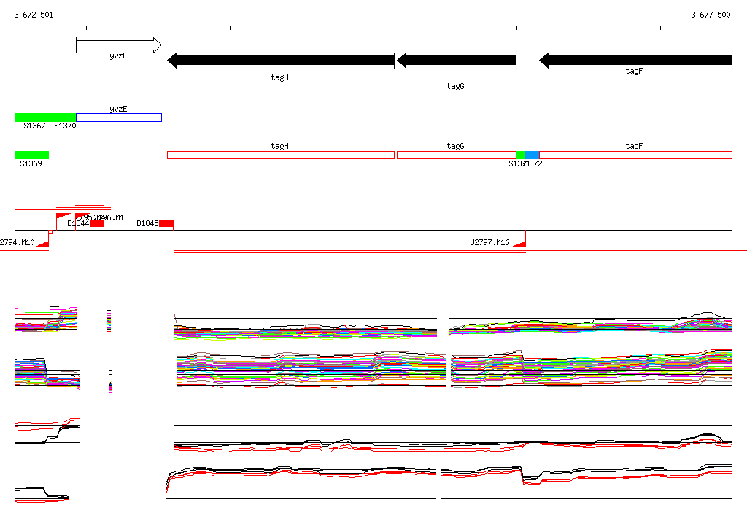Click the 2794.M10 label
The image size is (747, 521).
click(18, 242)
